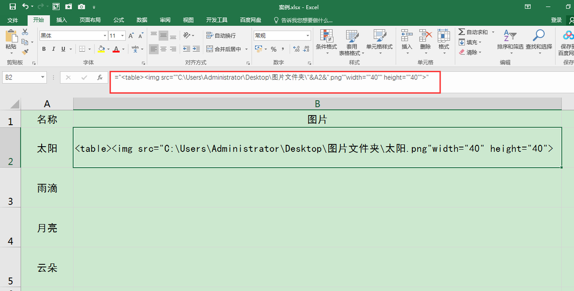Open the File (文件) tab
This screenshot has width=574, height=291.
click(x=13, y=20)
